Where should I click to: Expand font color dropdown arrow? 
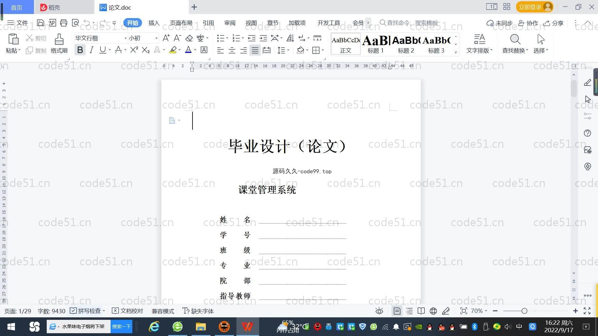pos(195,50)
